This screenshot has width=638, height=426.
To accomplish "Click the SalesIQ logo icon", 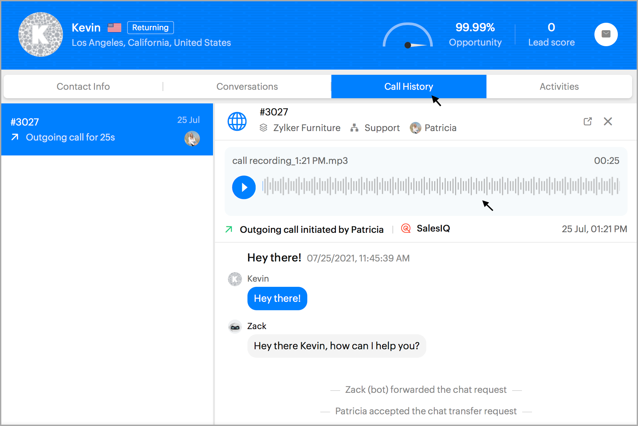I will pos(406,229).
